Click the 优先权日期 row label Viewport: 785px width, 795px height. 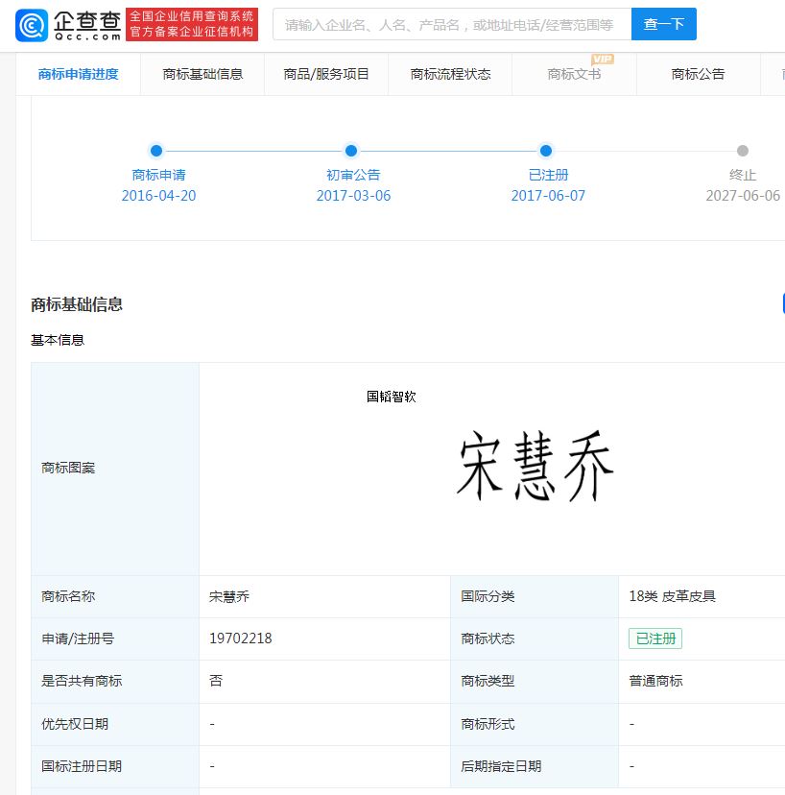(75, 724)
